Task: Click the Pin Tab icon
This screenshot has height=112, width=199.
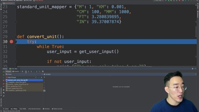Action: [4, 96]
